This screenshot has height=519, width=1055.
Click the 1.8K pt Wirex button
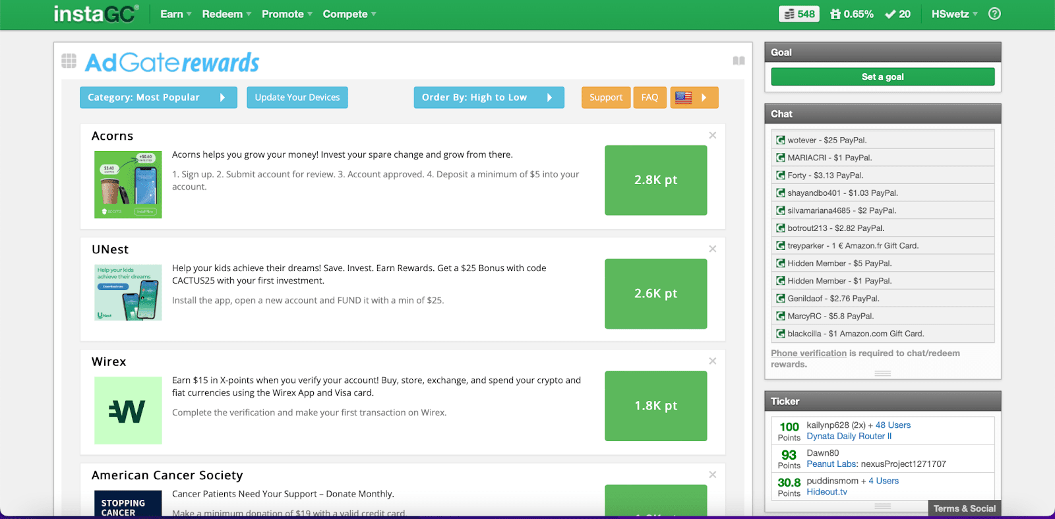tap(656, 406)
